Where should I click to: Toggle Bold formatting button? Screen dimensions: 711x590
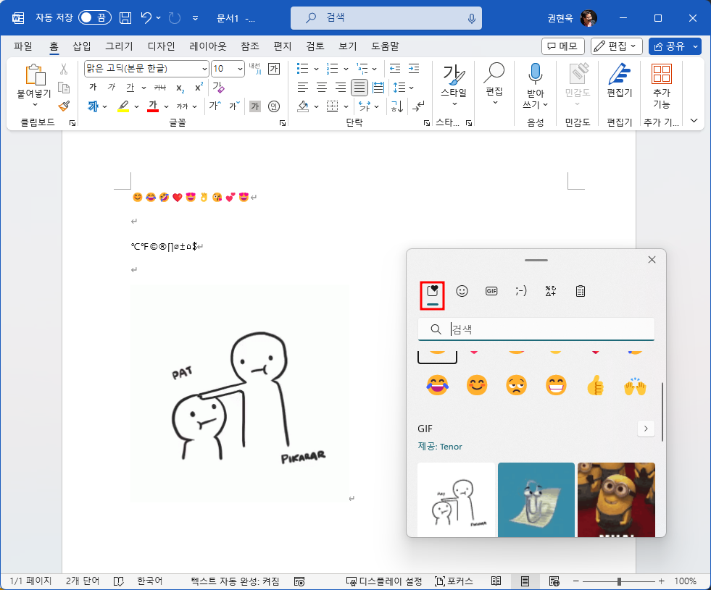click(x=93, y=87)
